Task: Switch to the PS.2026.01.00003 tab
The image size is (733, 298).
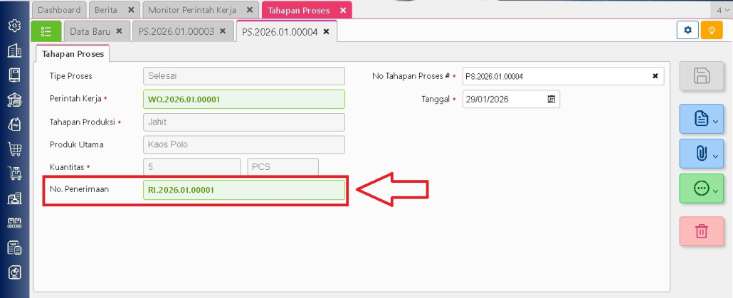Action: click(176, 32)
